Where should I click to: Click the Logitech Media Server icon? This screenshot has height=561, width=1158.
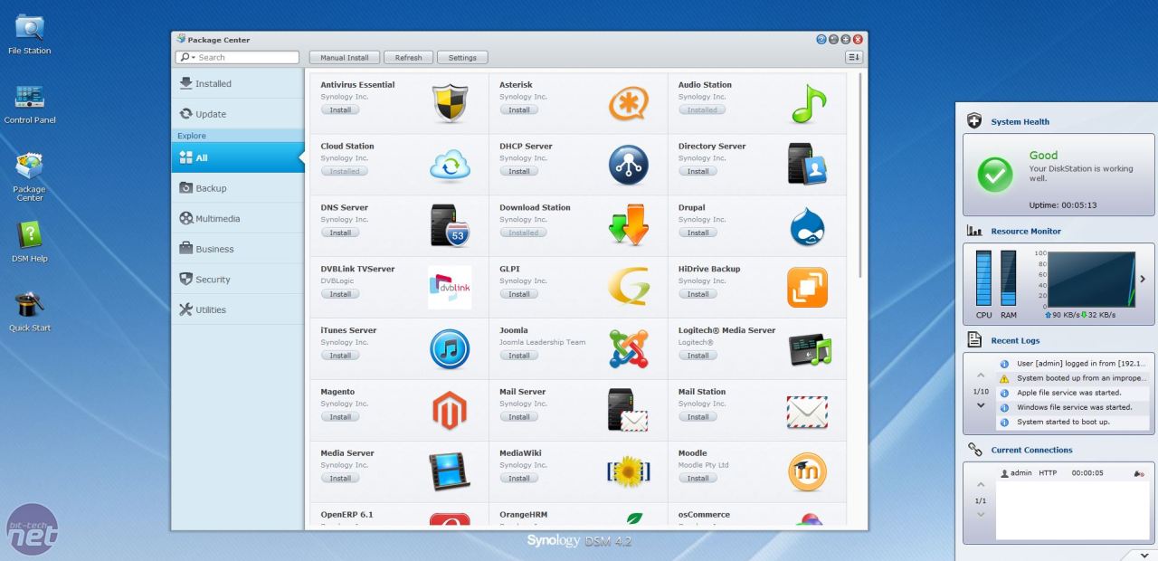click(808, 349)
